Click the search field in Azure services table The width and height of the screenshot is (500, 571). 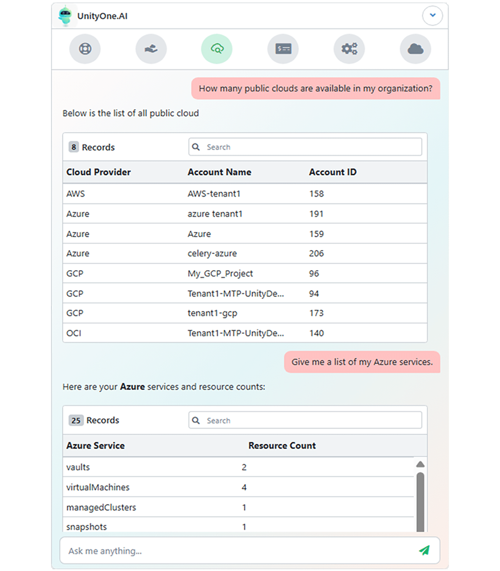pyautogui.click(x=305, y=420)
